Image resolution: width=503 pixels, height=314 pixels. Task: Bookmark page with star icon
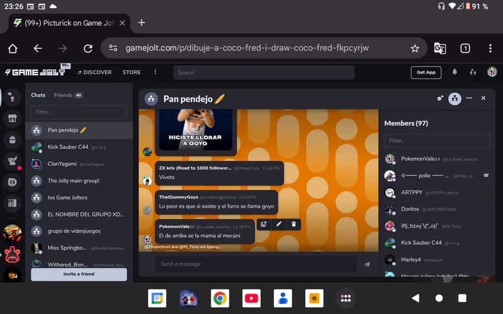pos(415,49)
